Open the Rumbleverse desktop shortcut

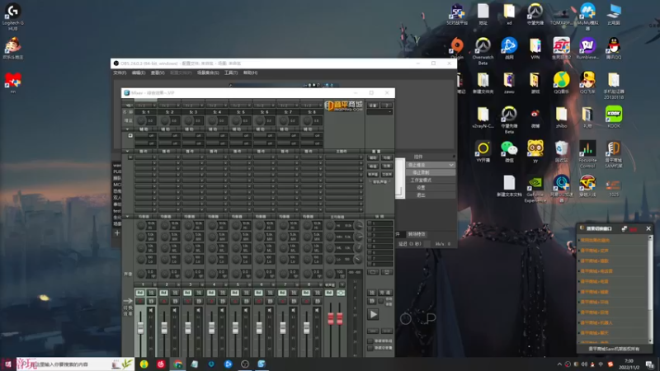point(587,49)
